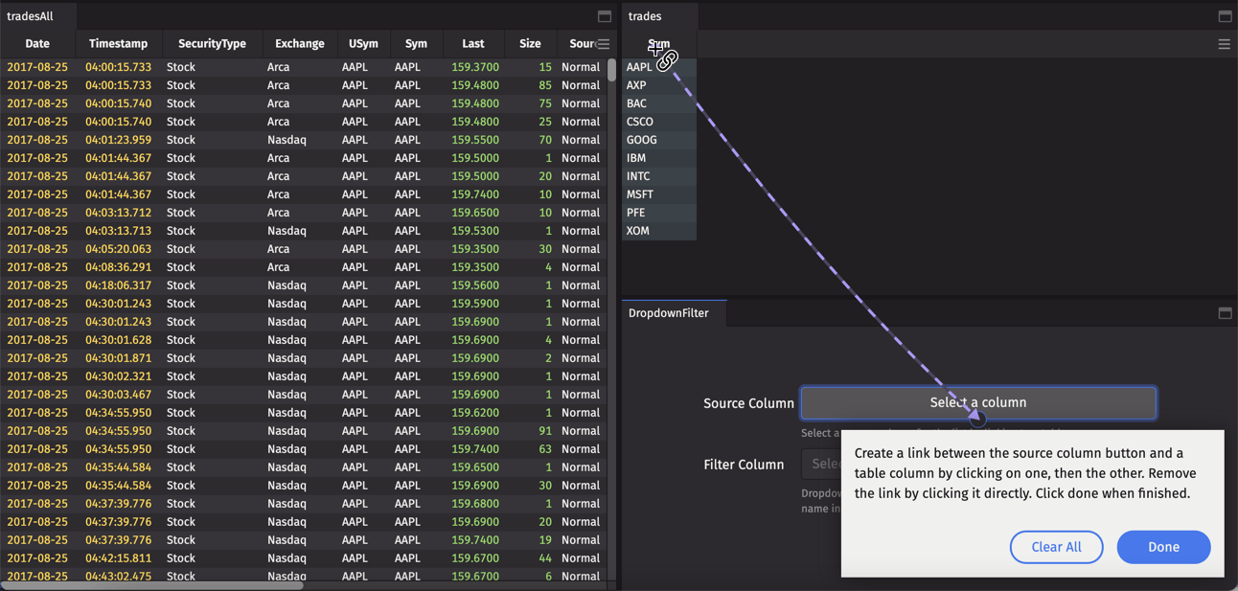Maximize the DropdownFilter panel

tap(1225, 313)
